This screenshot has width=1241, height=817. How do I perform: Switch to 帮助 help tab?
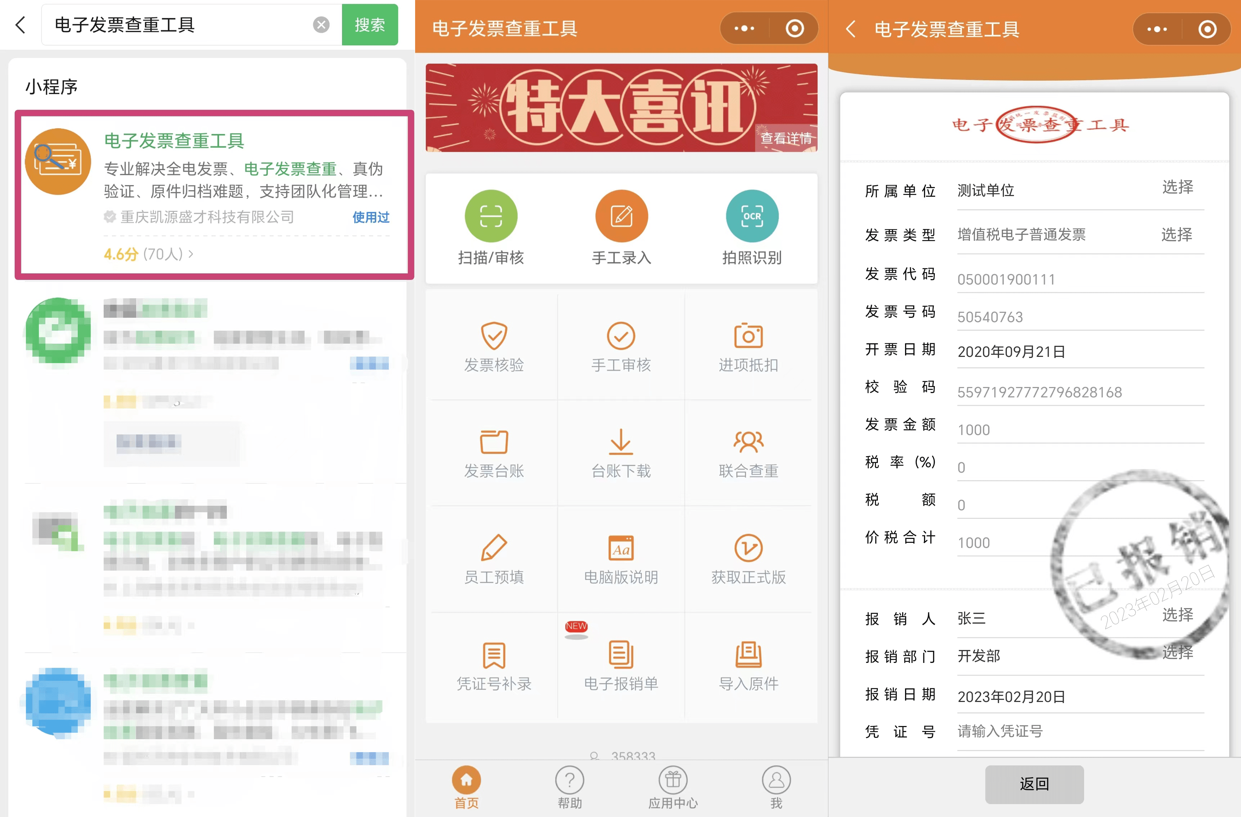[x=569, y=788]
